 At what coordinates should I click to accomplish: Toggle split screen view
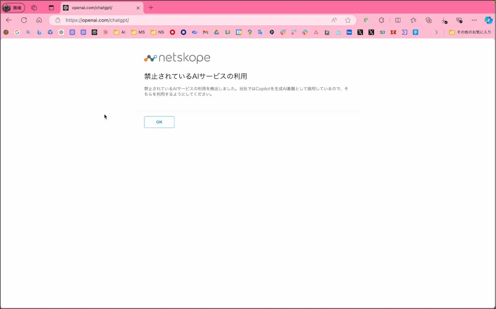pos(398,20)
